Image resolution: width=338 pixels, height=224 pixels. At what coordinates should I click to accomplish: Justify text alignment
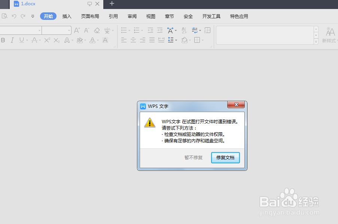[x=152, y=40]
